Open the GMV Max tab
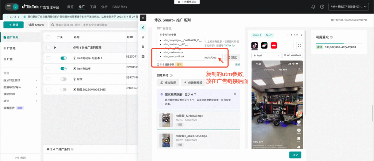Screen dimensions: 374x161 [120, 7]
